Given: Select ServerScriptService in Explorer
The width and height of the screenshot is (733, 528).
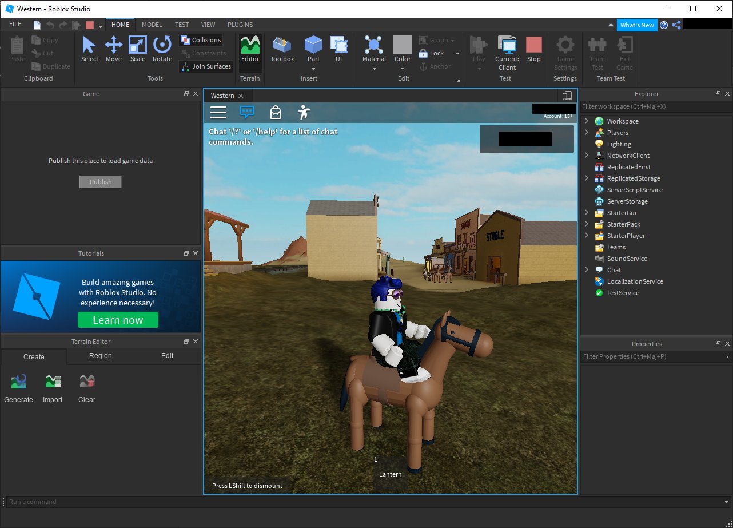Looking at the screenshot, I should click(635, 190).
